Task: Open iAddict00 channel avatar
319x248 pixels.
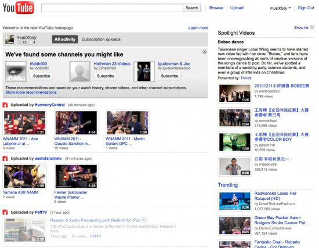Action: pos(16,71)
